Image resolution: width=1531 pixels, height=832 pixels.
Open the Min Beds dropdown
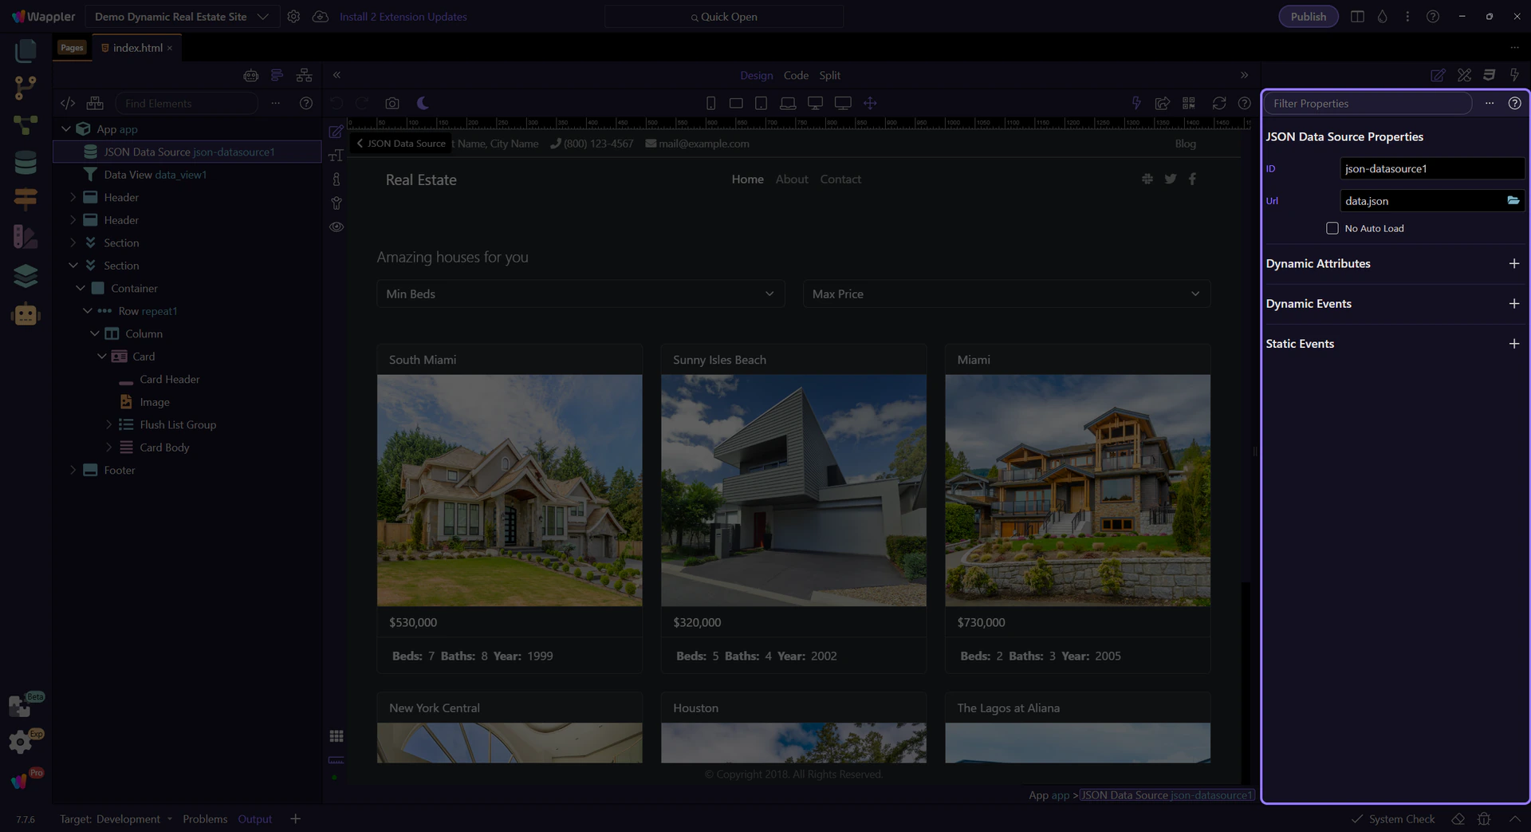point(580,294)
